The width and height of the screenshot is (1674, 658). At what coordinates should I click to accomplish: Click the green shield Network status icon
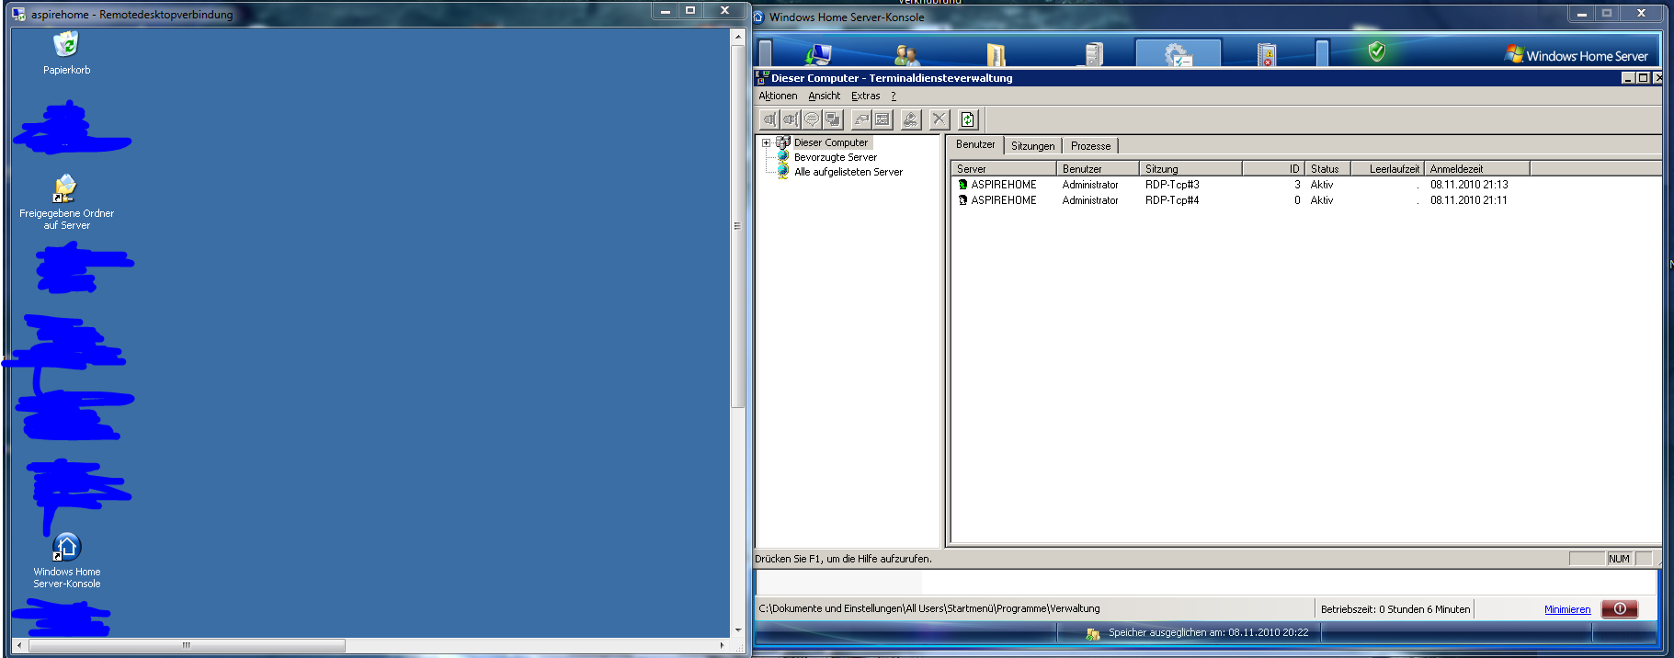click(x=1376, y=52)
